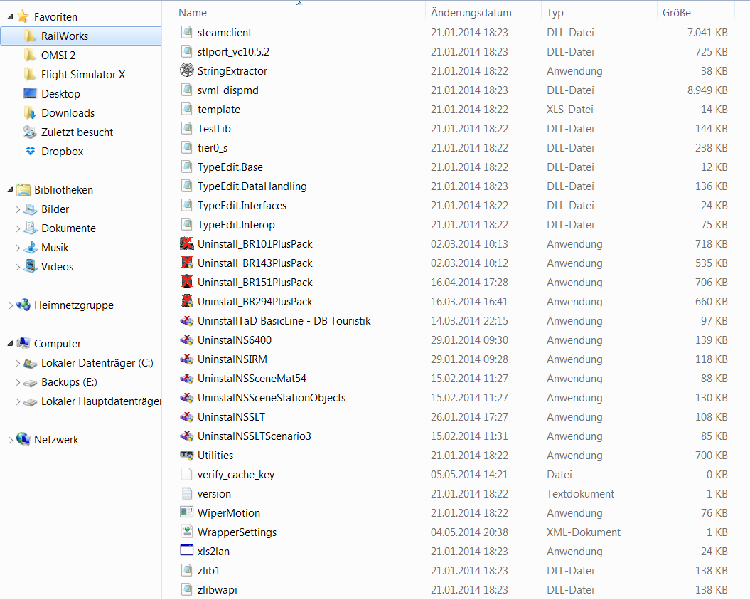Click the StringExtractor application icon
Viewport: 750px width, 600px height.
186,70
